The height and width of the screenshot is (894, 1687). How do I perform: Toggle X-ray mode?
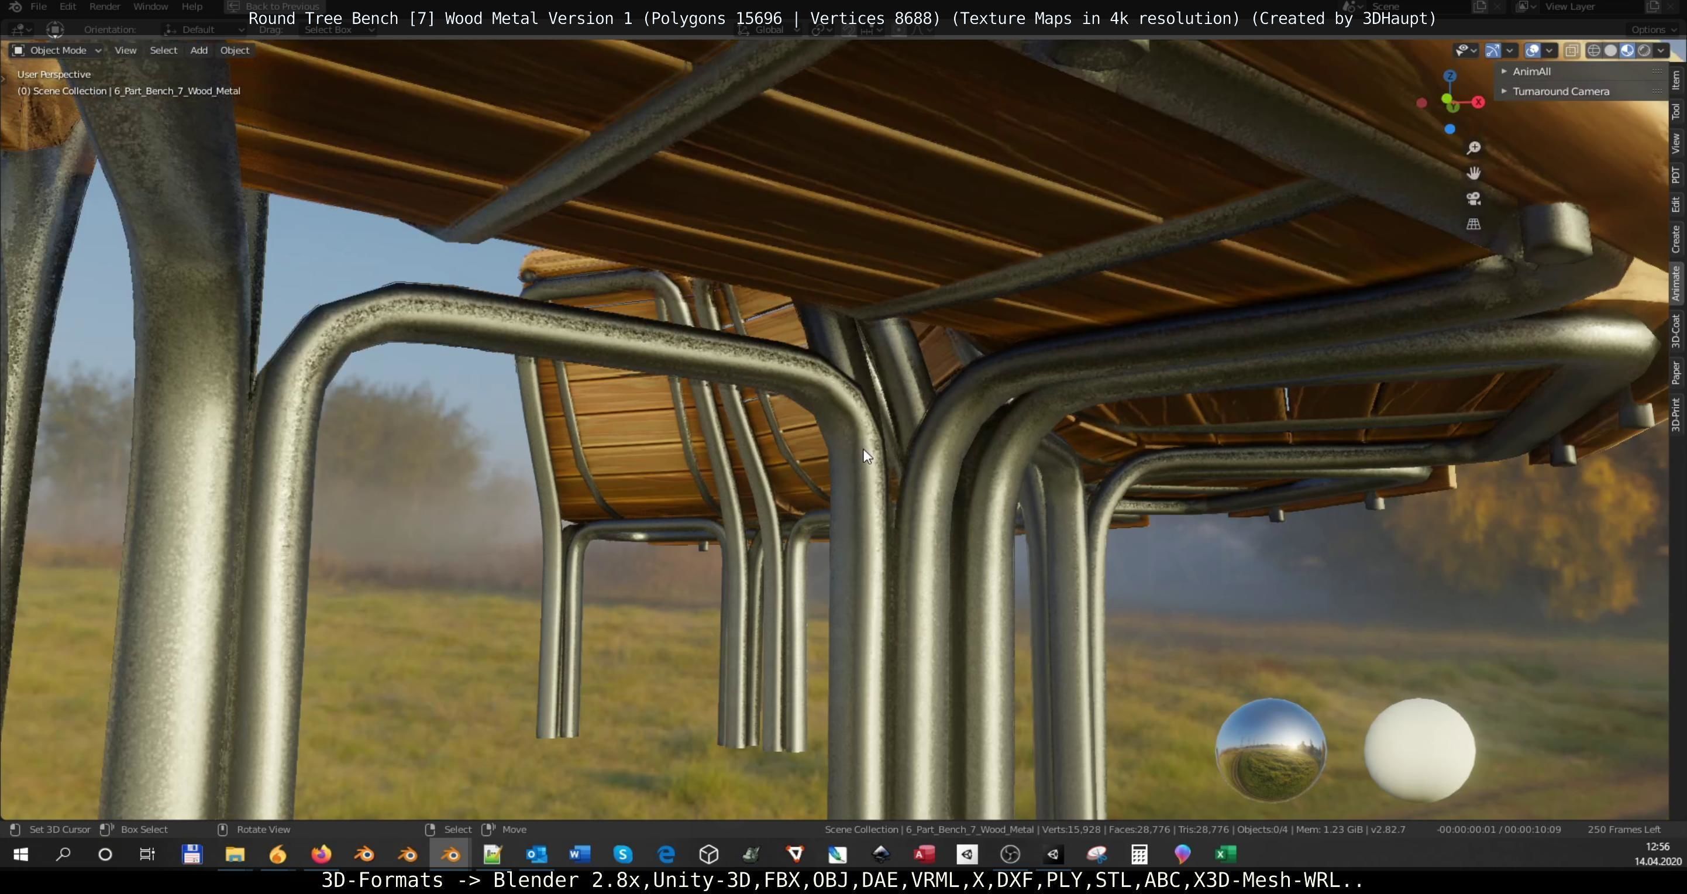coord(1572,50)
